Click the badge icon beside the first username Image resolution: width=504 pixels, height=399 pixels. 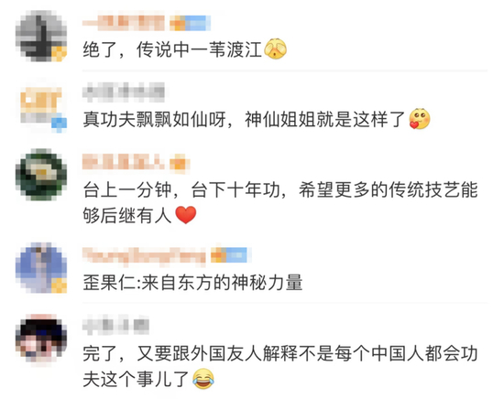[190, 23]
